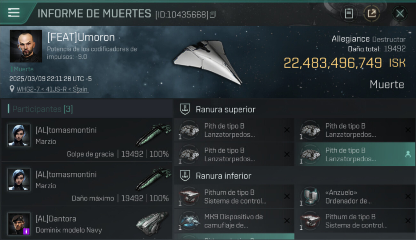416x240 pixels.
Task: Select the highlighted Pith de tipo B Lanzatorpedos
Action: coord(354,154)
